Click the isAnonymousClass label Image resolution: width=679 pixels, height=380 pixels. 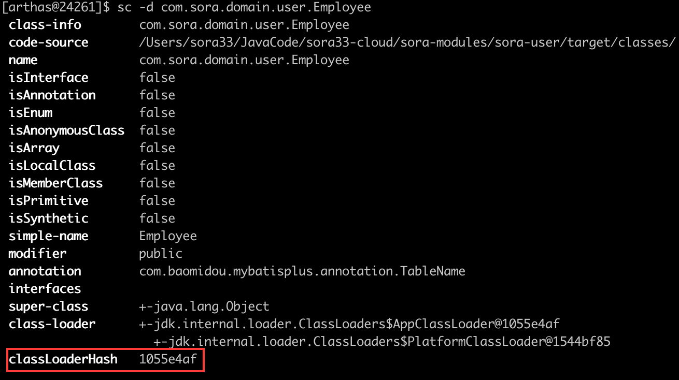66,130
